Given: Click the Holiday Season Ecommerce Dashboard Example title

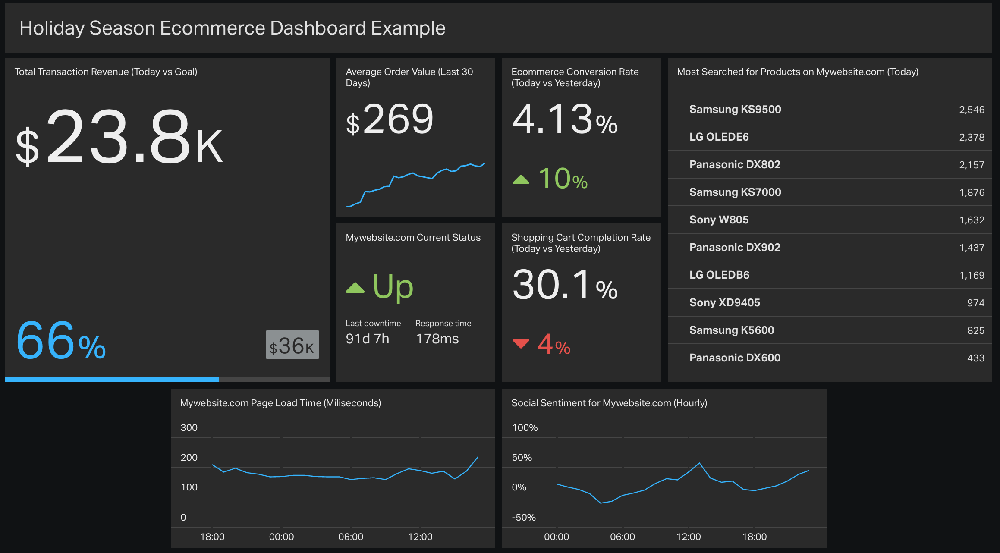Looking at the screenshot, I should click(232, 28).
